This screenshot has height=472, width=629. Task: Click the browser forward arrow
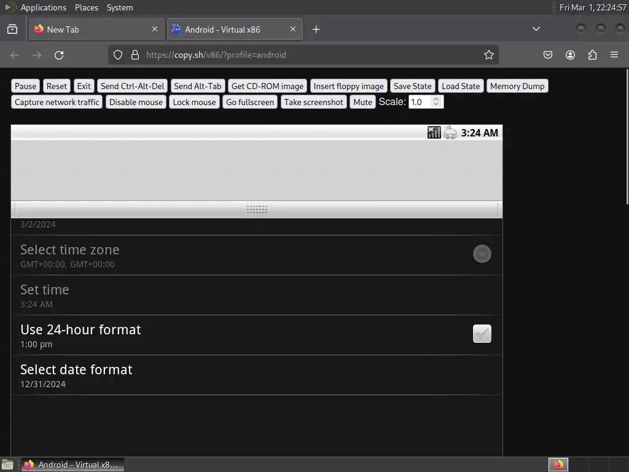(x=37, y=55)
